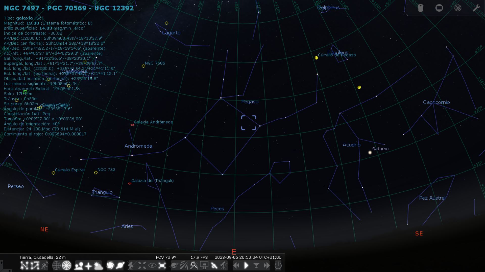Select the Galaxia Andrómeda marker
Image resolution: width=485 pixels, height=272 pixels.
click(x=132, y=125)
